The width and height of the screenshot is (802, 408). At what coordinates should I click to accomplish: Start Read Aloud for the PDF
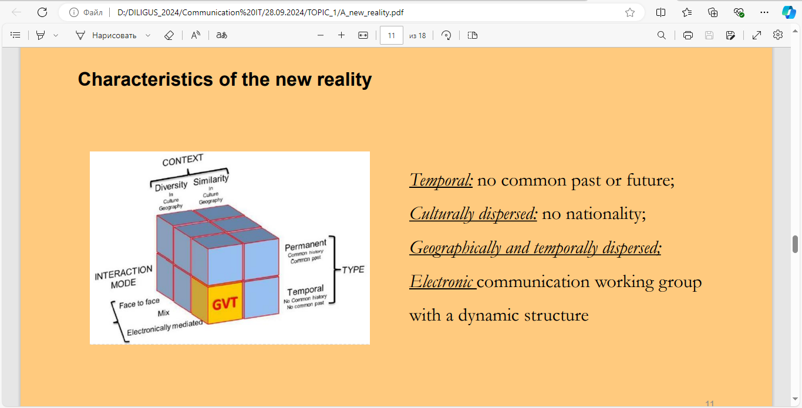196,35
